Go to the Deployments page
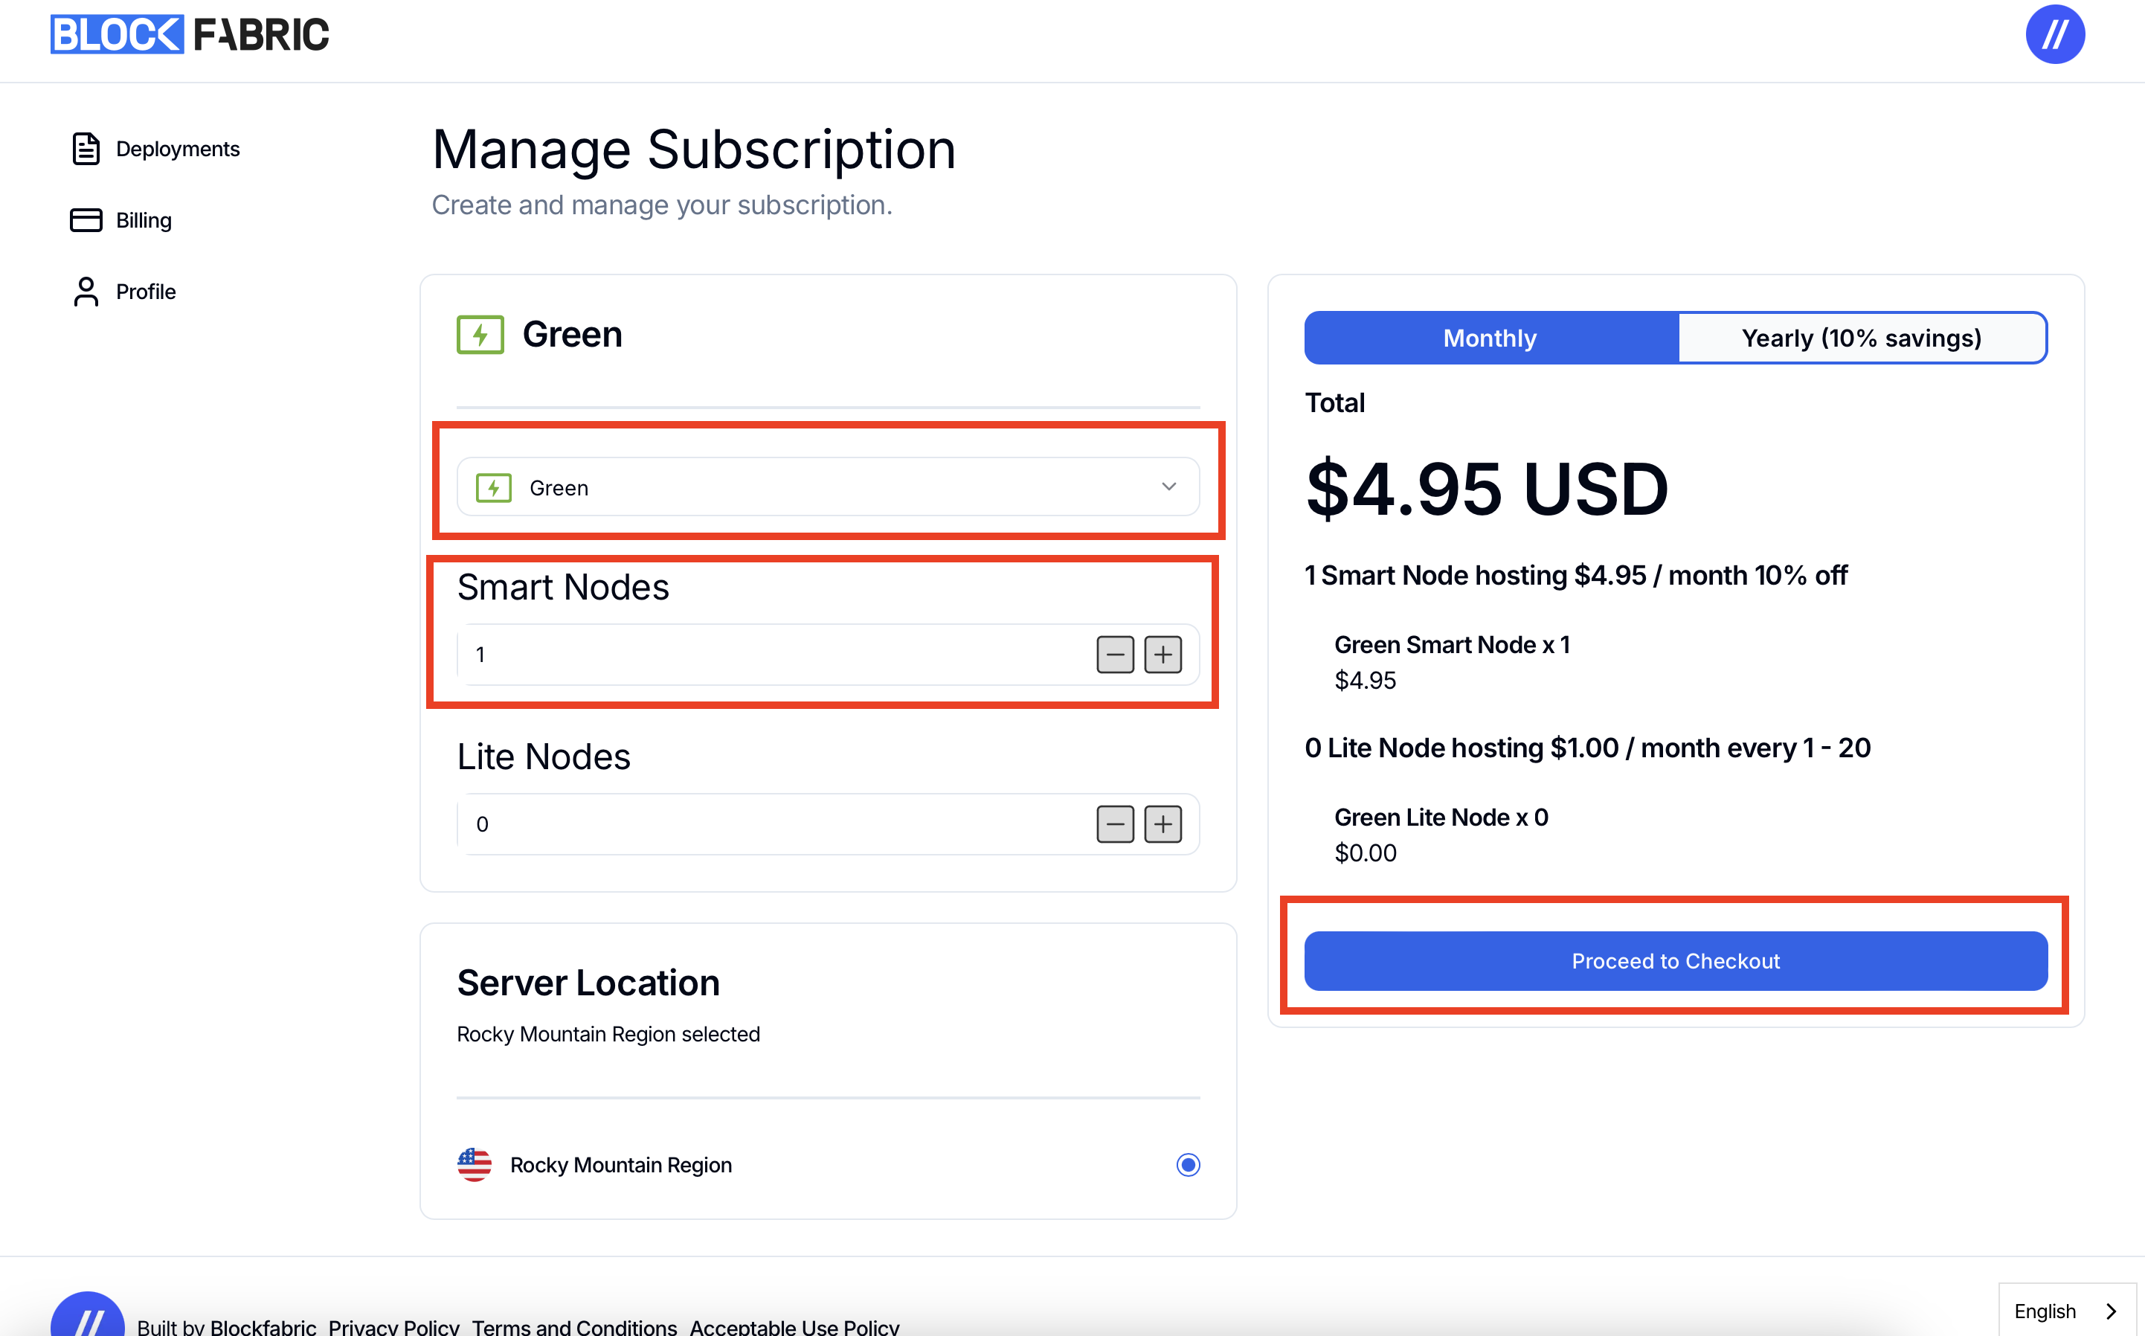 click(178, 149)
